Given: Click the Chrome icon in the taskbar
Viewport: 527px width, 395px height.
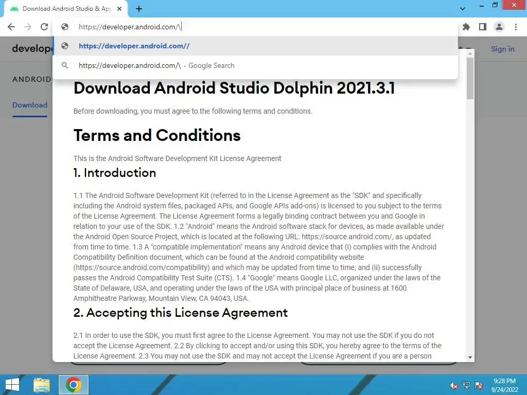Looking at the screenshot, I should (x=74, y=385).
